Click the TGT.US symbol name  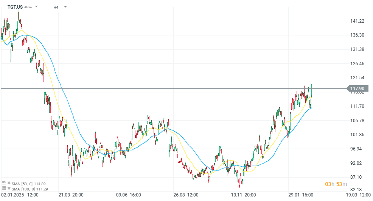click(15, 7)
